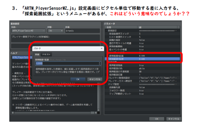
Task: Select the プレイヤー発見時設定 parameter row
Action: tap(142, 78)
